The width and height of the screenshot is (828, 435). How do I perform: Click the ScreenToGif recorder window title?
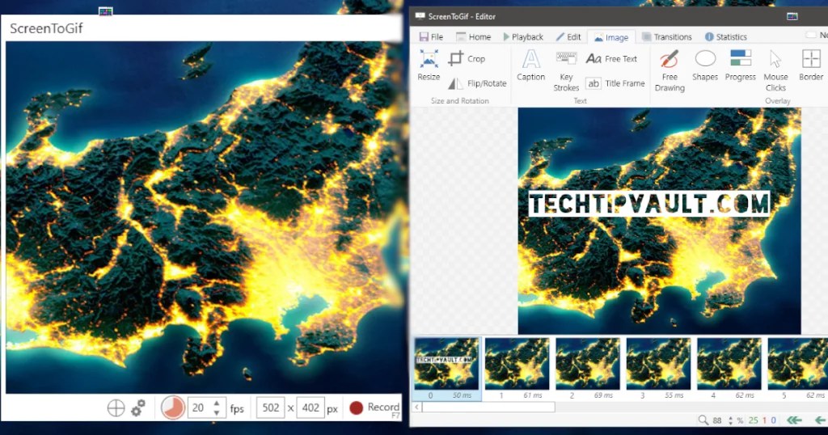click(46, 28)
